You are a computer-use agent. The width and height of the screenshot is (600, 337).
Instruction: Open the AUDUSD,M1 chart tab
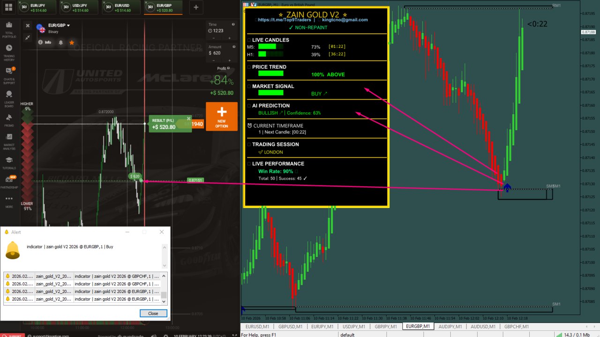point(483,326)
